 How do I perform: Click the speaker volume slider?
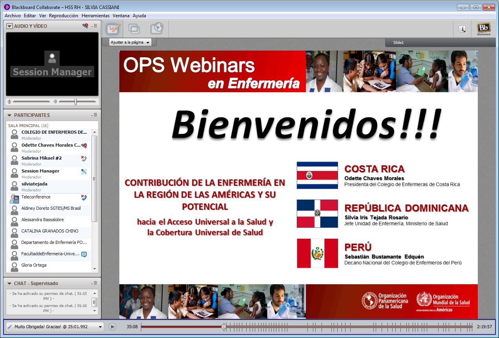tap(76, 102)
